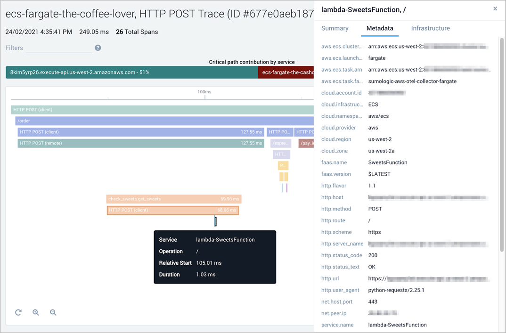Switch to the Summary tab
The height and width of the screenshot is (333, 506).
335,28
